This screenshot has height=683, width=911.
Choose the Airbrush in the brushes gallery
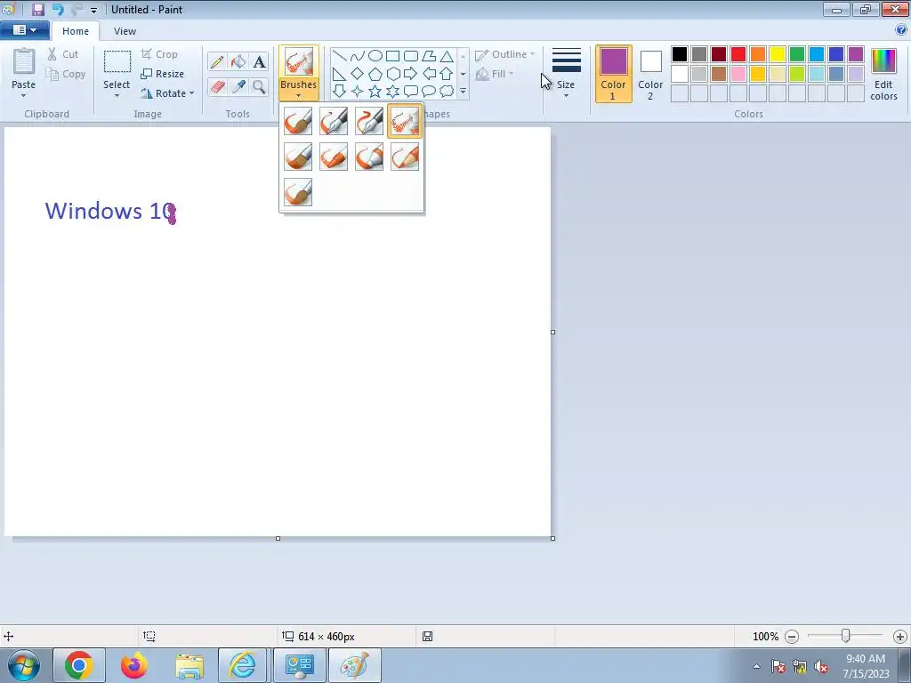(x=405, y=121)
